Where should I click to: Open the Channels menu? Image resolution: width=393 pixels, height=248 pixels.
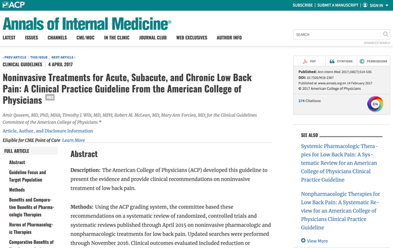pyautogui.click(x=57, y=38)
